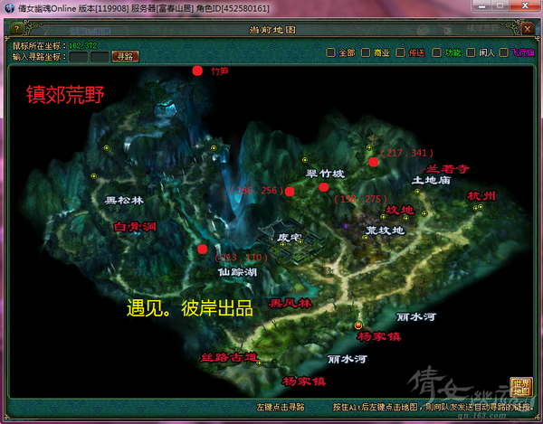Image resolution: width=543 pixels, height=424 pixels.
Task: Click the 寻路 pathfinding button
Action: coord(125,57)
